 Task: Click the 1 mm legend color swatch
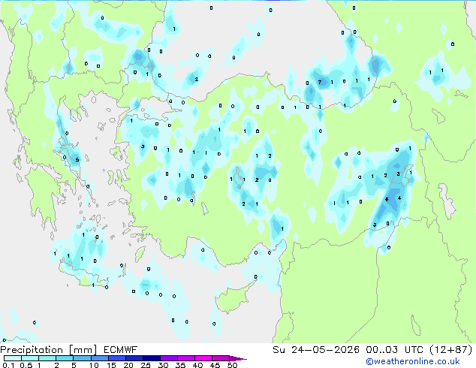(x=47, y=358)
